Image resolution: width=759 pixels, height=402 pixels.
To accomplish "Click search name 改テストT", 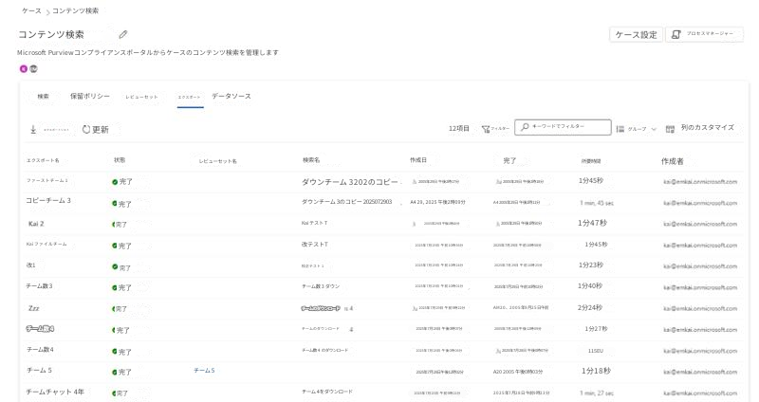I will 315,245.
